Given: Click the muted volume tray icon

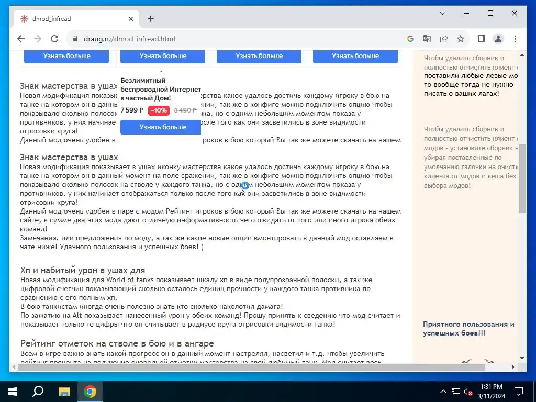Looking at the screenshot, I should pos(468,392).
